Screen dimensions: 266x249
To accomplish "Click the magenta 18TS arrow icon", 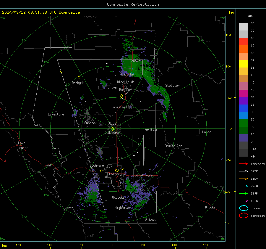I will 244,201.
